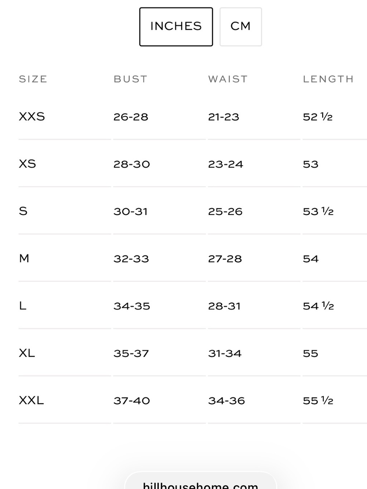
Task: Open the hillhousehome.com address bar
Action: [x=200, y=481]
